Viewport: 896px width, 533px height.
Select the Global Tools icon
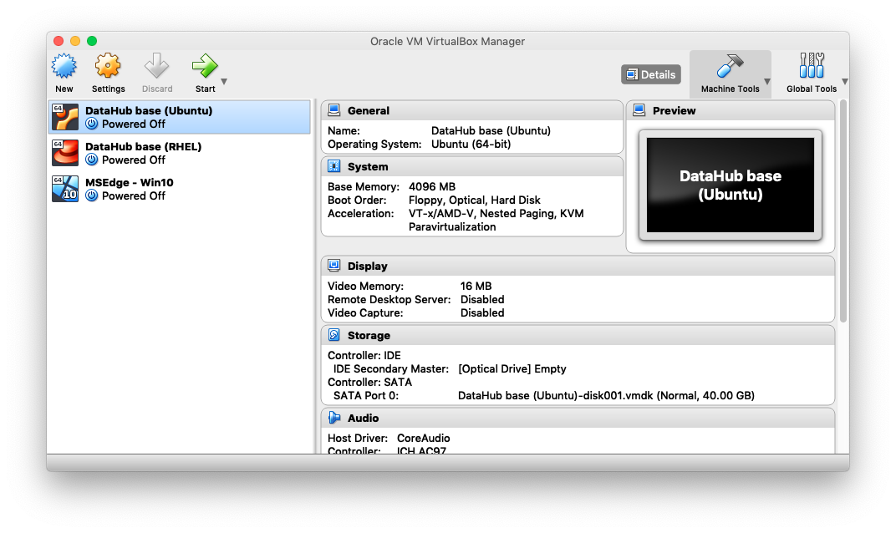point(812,66)
